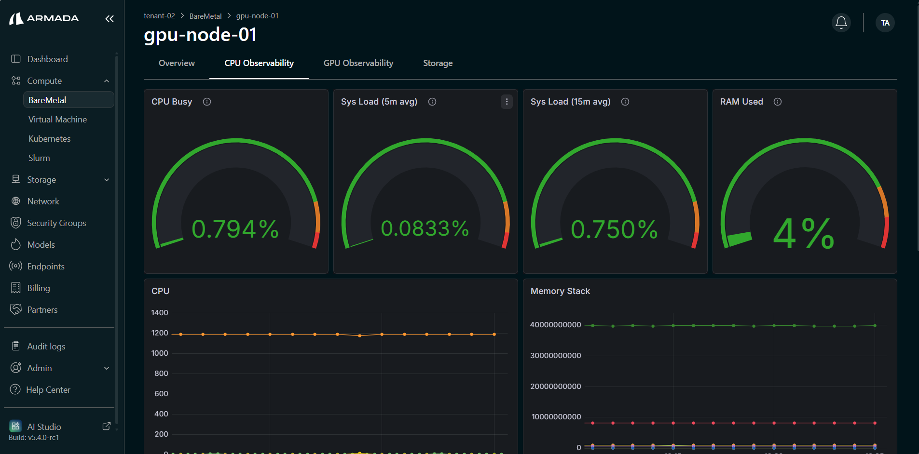Viewport: 919px width, 454px height.
Task: Show info for Sys Load 5m avg
Action: (x=432, y=102)
